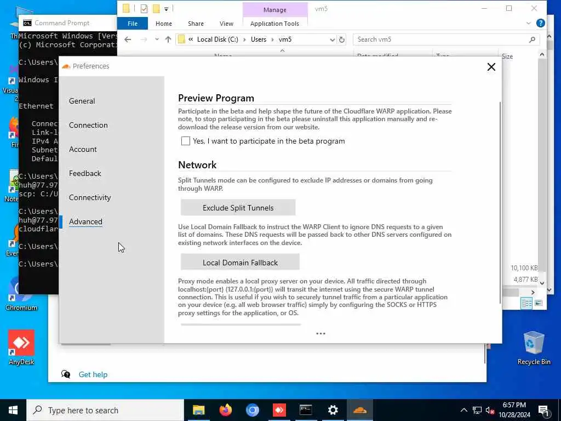Screen dimensions: 561x421
Task: Switch to Command Prompt taskbar icon
Action: tap(306, 410)
